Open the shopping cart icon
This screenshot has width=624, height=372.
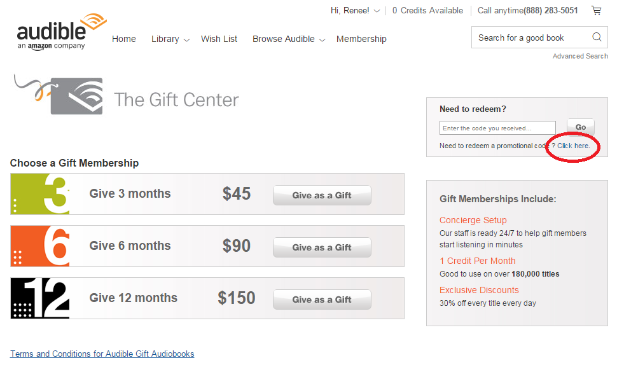coord(596,10)
